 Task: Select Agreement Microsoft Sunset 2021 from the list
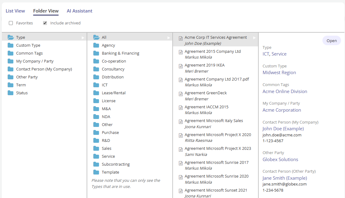(216, 190)
